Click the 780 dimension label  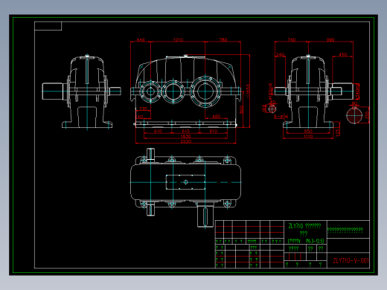(x=223, y=39)
